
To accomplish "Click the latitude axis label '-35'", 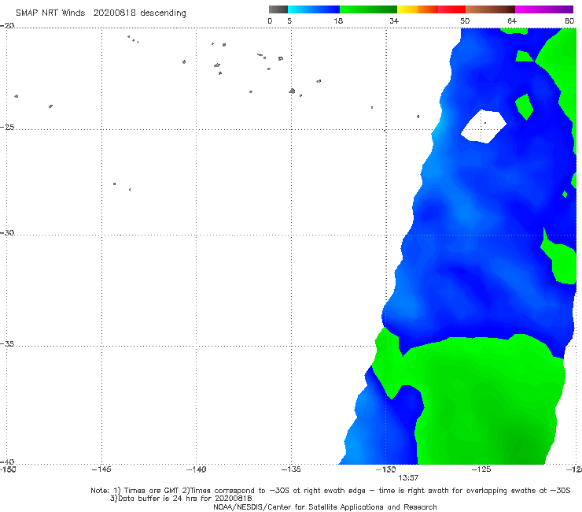I will tap(7, 344).
